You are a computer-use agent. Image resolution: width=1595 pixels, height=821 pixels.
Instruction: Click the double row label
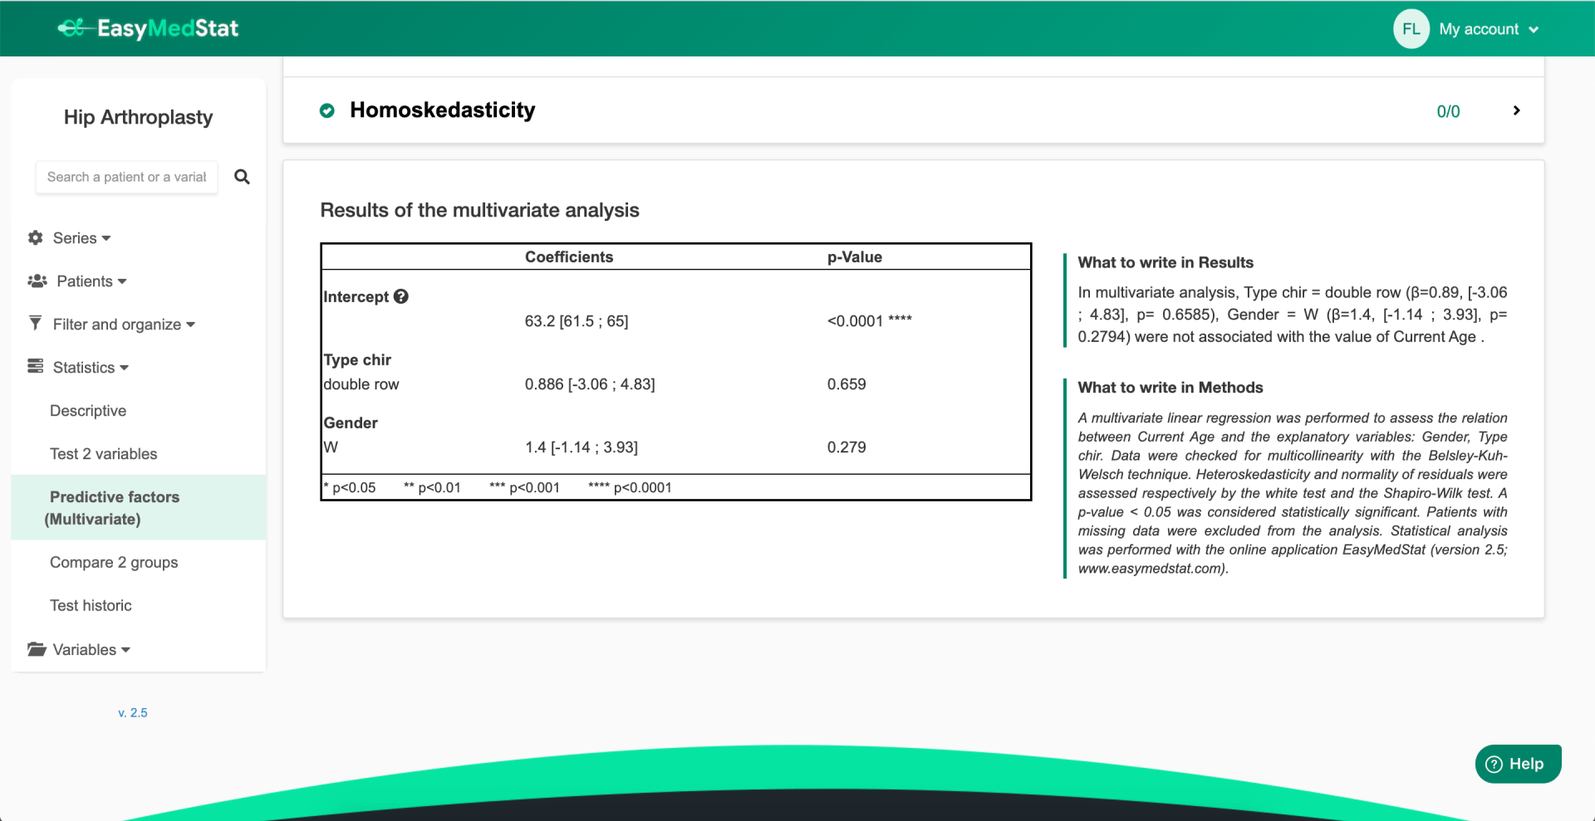[x=361, y=384]
